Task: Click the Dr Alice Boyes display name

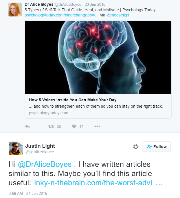Action: coord(39,4)
